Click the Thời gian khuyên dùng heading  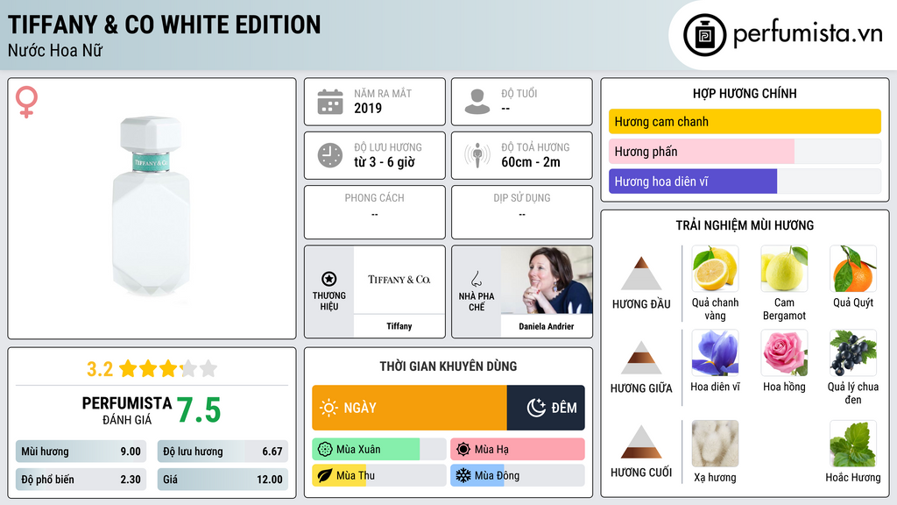pos(448,366)
